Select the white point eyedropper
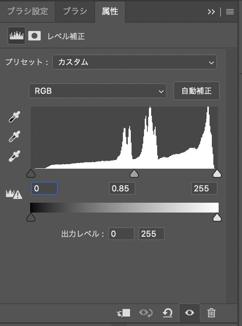Viewport: 242px width, 326px height. [15, 156]
